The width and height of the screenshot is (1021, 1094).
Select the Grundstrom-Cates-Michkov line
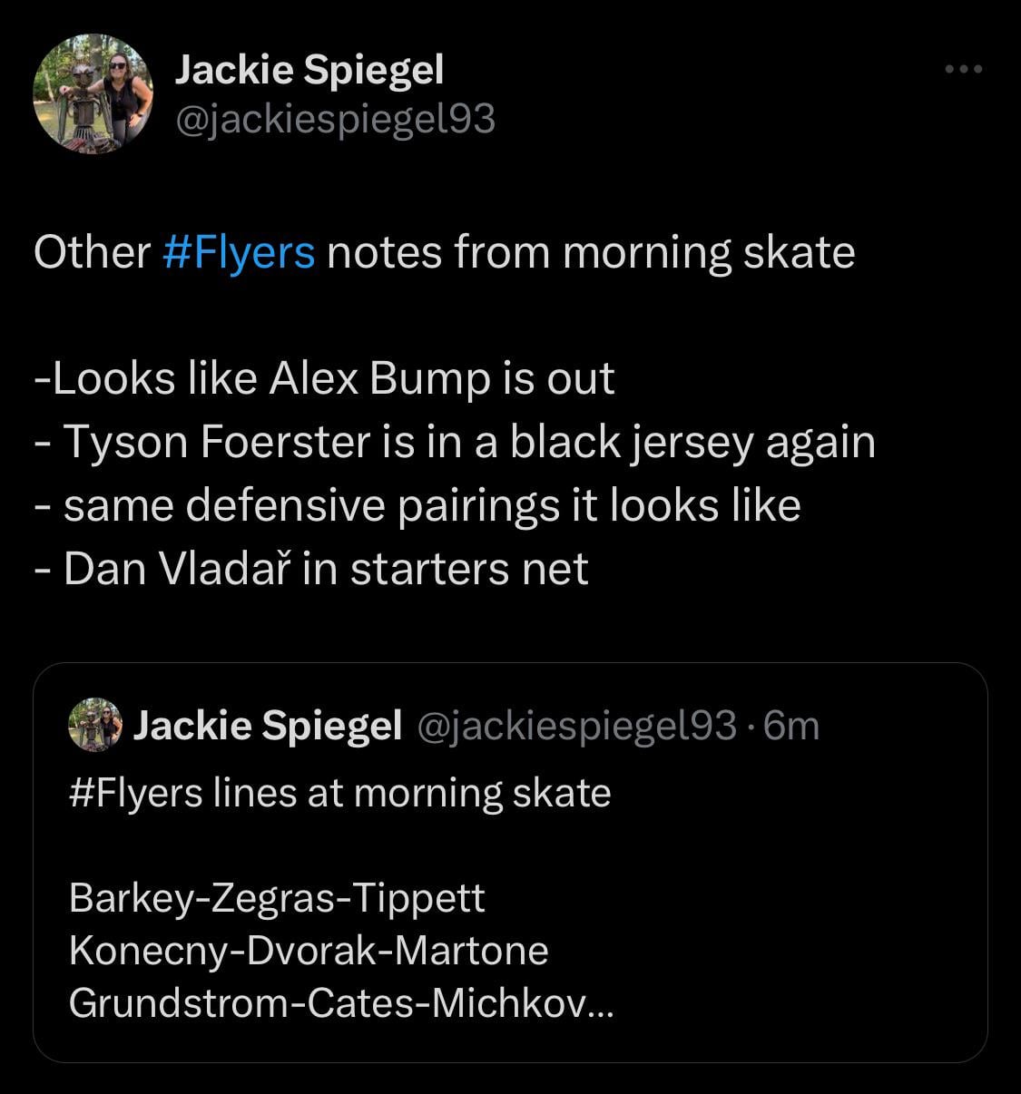(x=327, y=1003)
